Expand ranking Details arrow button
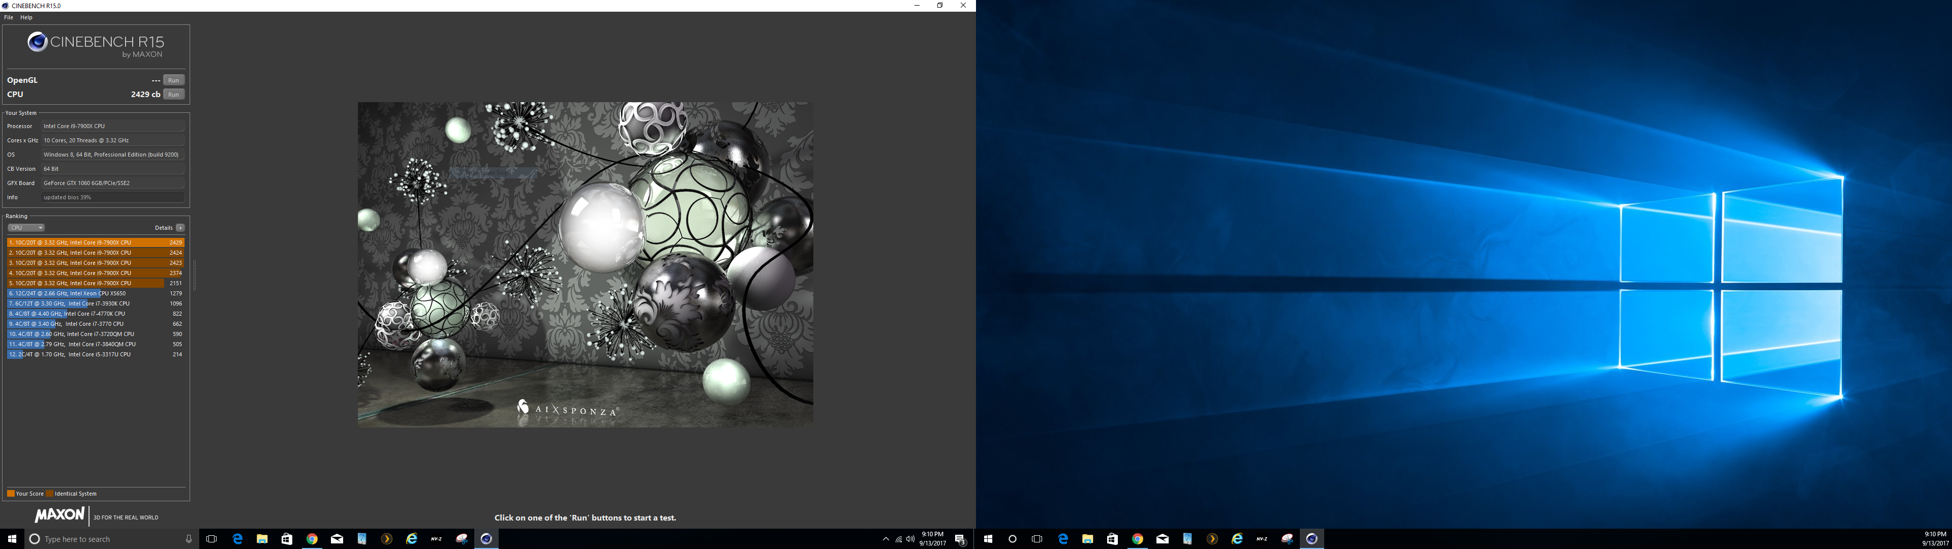Image resolution: width=1952 pixels, height=549 pixels. click(x=180, y=228)
